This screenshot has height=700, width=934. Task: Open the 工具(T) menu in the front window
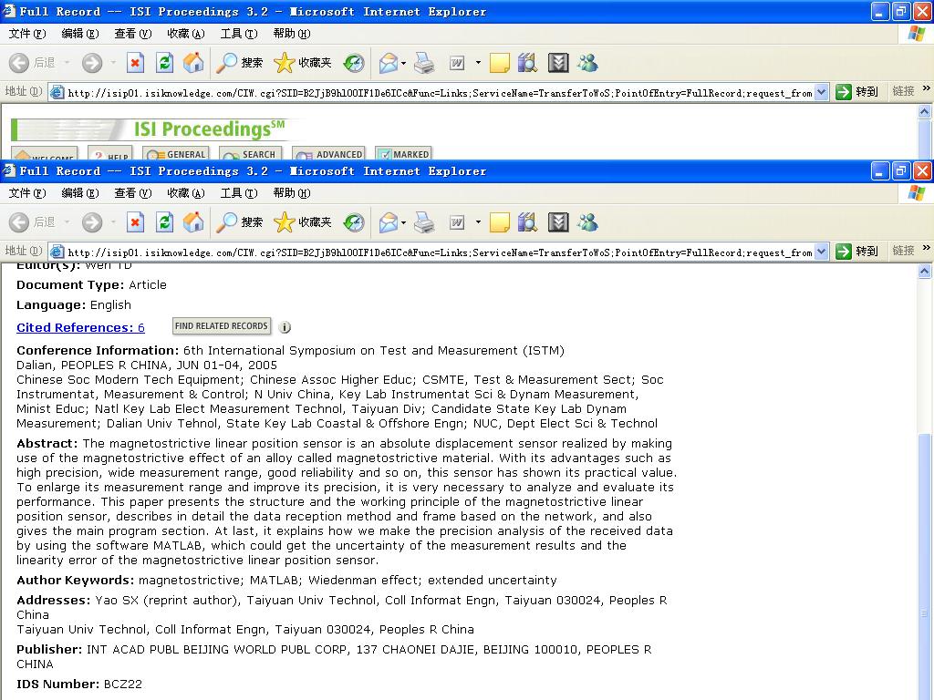[x=238, y=193]
